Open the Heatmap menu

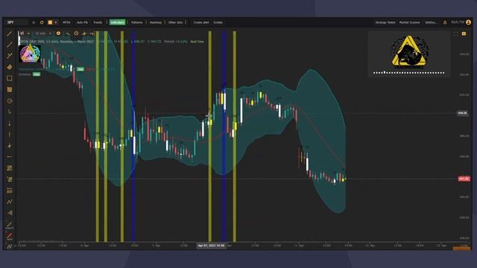pyautogui.click(x=156, y=22)
